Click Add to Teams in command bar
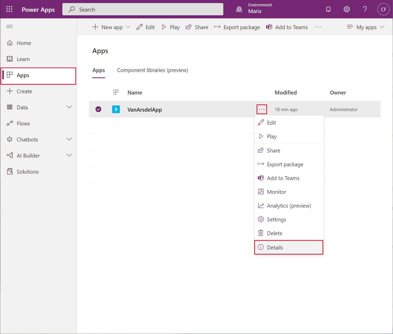 (x=287, y=27)
